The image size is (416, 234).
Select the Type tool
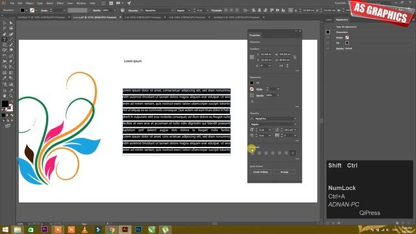click(5, 40)
